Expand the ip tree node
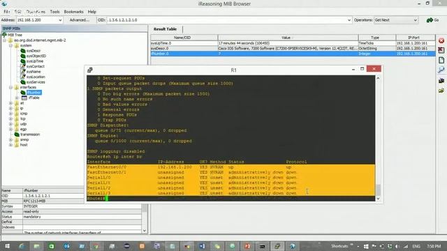The width and height of the screenshot is (447, 251). point(11,109)
